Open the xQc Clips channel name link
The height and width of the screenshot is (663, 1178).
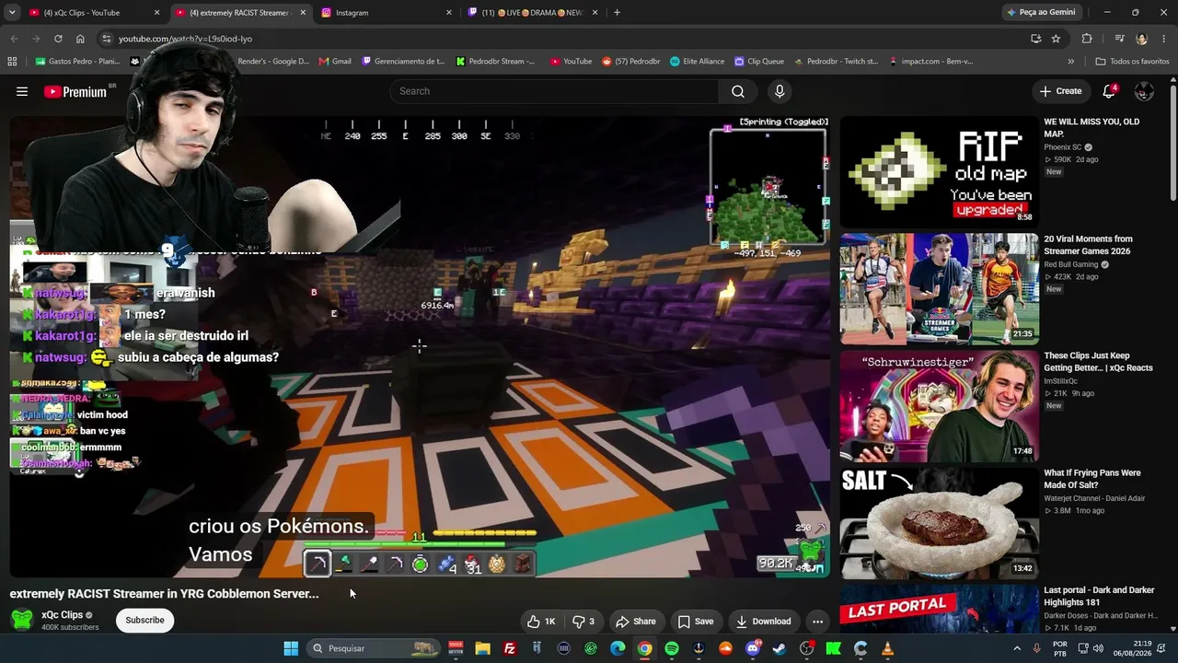click(62, 615)
